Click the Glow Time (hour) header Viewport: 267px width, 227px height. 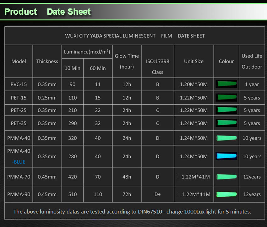pos(127,61)
